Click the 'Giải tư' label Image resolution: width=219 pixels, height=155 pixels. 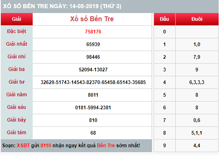click(x=17, y=82)
